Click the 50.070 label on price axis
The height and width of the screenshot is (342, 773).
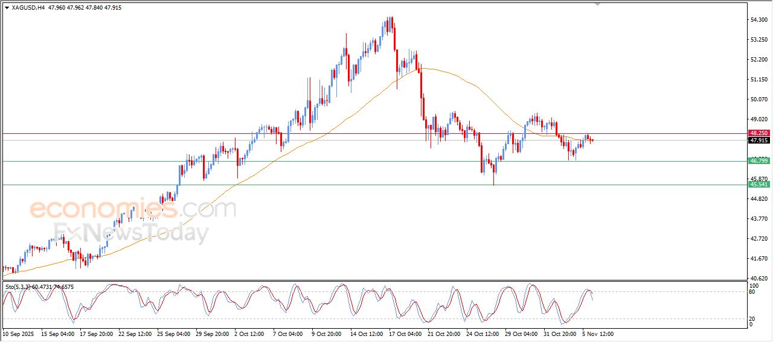click(x=759, y=100)
